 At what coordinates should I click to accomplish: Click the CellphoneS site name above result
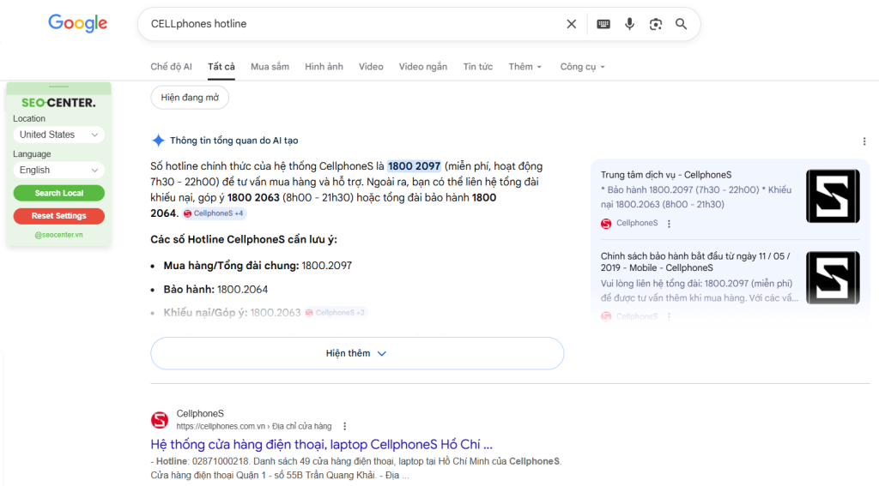tap(200, 414)
